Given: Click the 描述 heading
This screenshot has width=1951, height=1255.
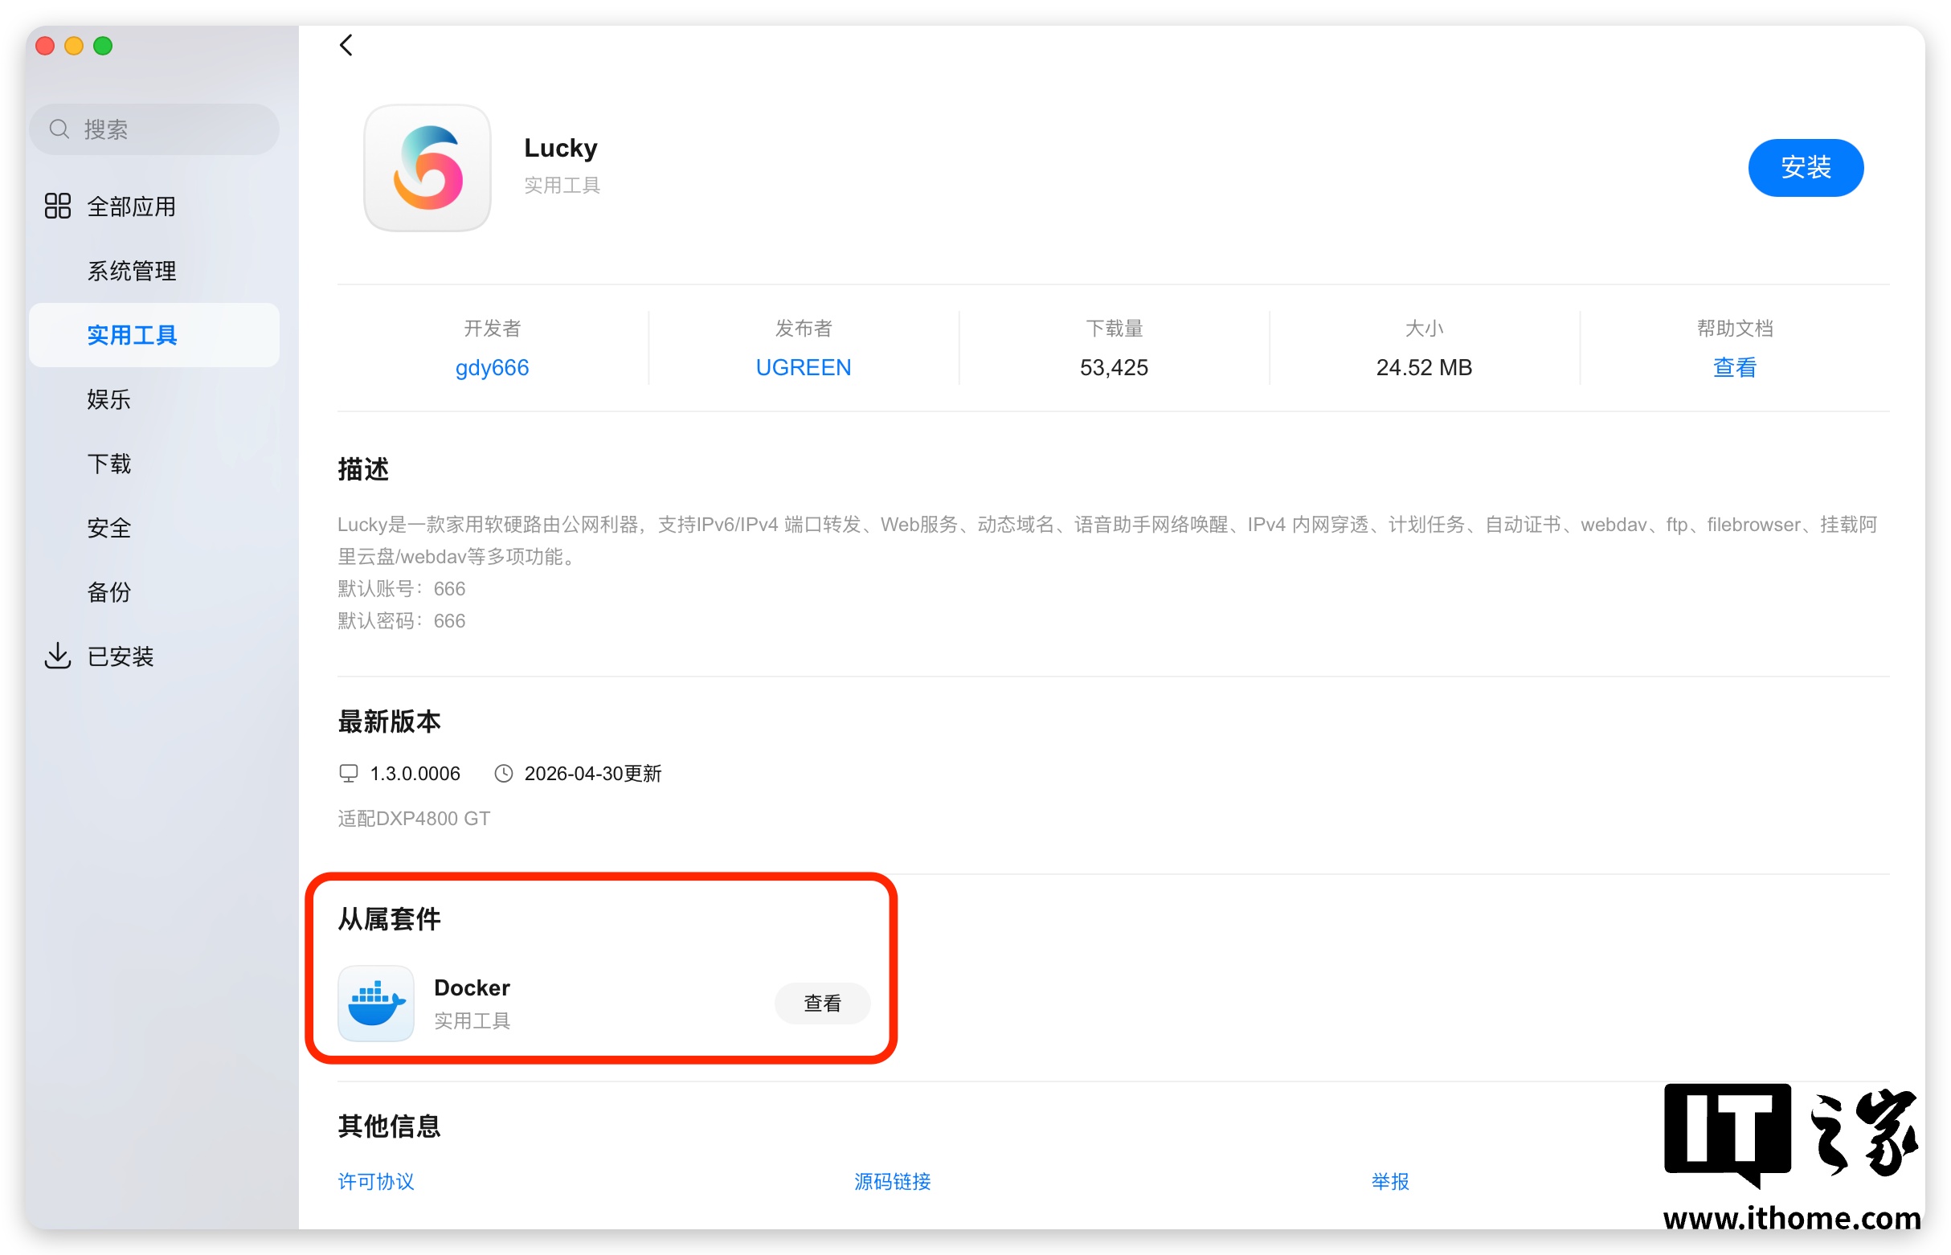Looking at the screenshot, I should coord(363,469).
